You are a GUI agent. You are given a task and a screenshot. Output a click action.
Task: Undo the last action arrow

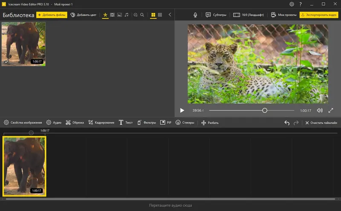287,123
